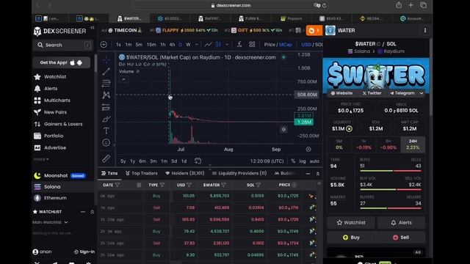Select the 15m timeframe
Screen dimensions: 470x264
[x=151, y=45]
